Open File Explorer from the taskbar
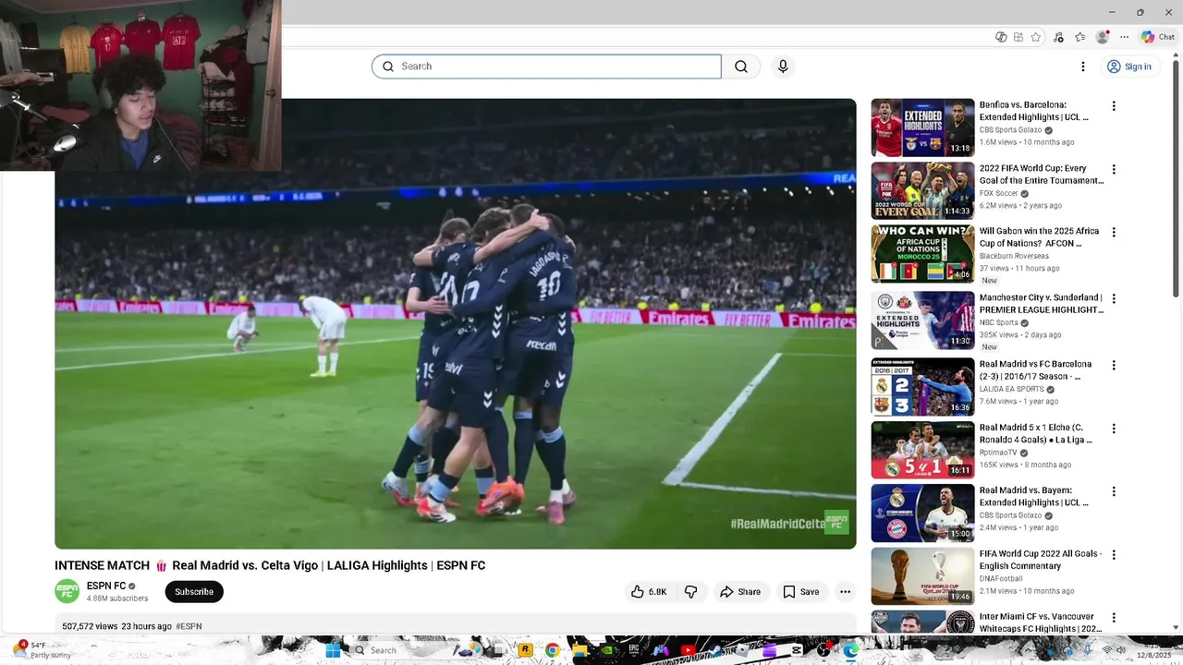 pyautogui.click(x=579, y=650)
